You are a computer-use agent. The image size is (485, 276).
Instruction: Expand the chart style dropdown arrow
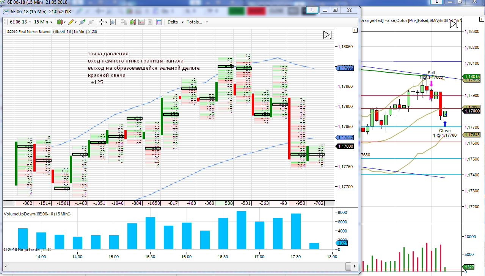pyautogui.click(x=65, y=22)
